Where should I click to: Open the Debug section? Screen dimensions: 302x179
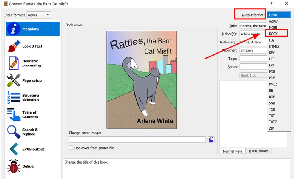click(33, 166)
